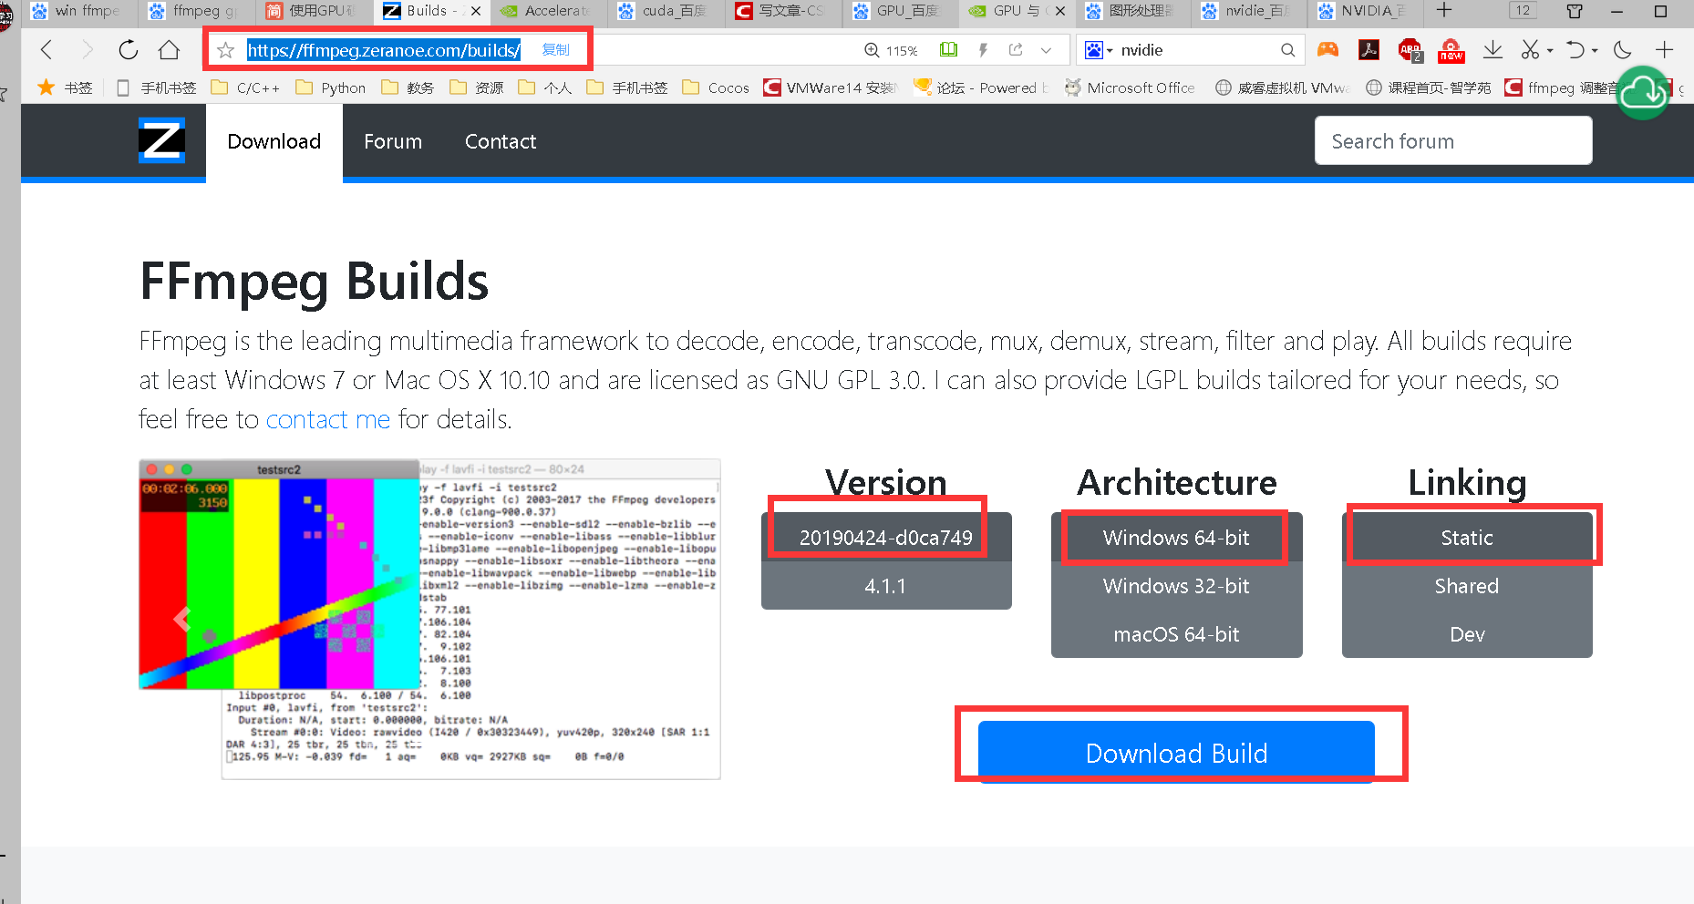Click the tab count 12 indicator

click(x=1523, y=11)
